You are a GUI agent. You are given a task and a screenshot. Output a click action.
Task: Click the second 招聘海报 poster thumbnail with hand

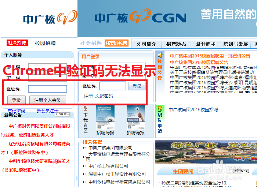[136, 117]
